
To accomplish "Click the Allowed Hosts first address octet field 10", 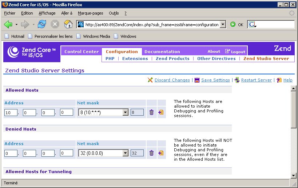I will pyautogui.click(x=11, y=112).
